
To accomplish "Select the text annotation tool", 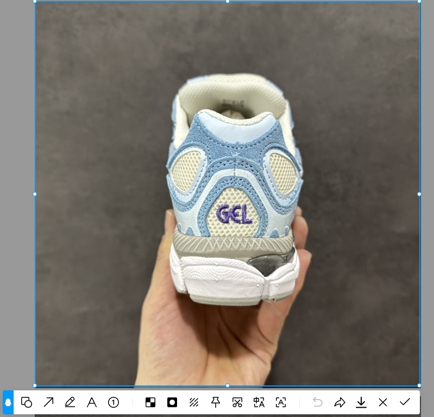I will 92,402.
